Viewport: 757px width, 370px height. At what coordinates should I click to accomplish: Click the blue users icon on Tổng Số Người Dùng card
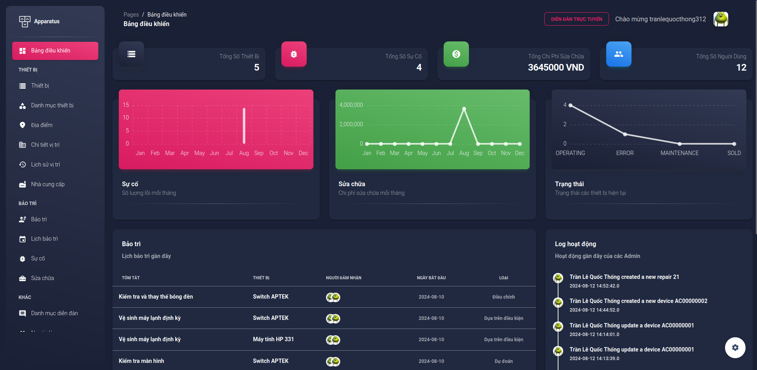point(618,54)
